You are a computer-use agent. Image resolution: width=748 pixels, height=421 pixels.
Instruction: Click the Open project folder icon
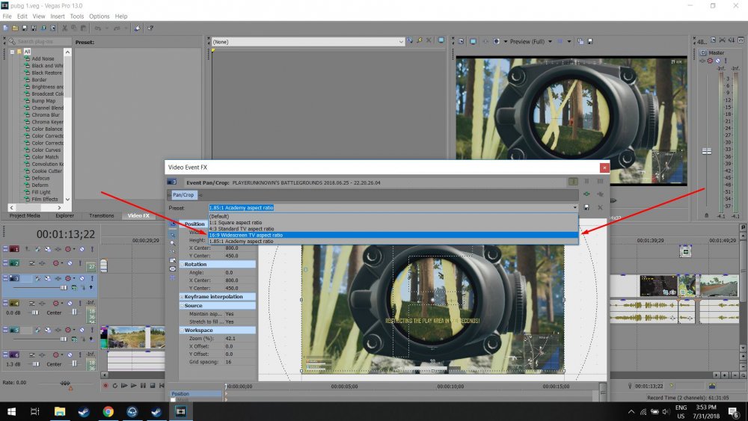coord(15,28)
